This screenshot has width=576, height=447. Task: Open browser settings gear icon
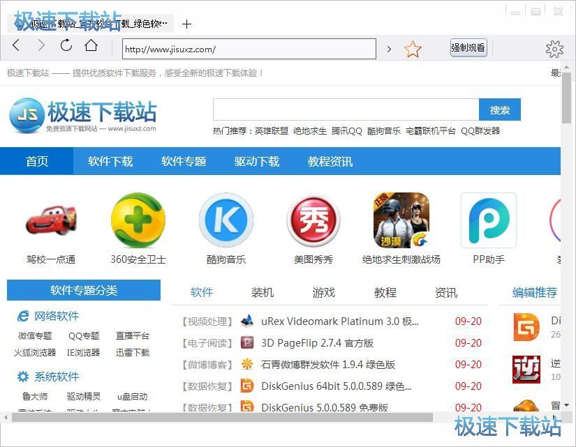coord(554,49)
